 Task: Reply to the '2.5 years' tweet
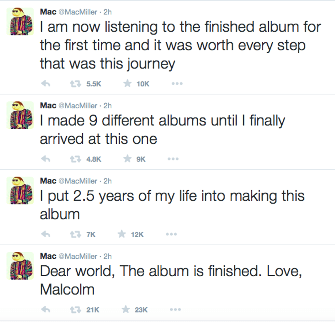45,235
